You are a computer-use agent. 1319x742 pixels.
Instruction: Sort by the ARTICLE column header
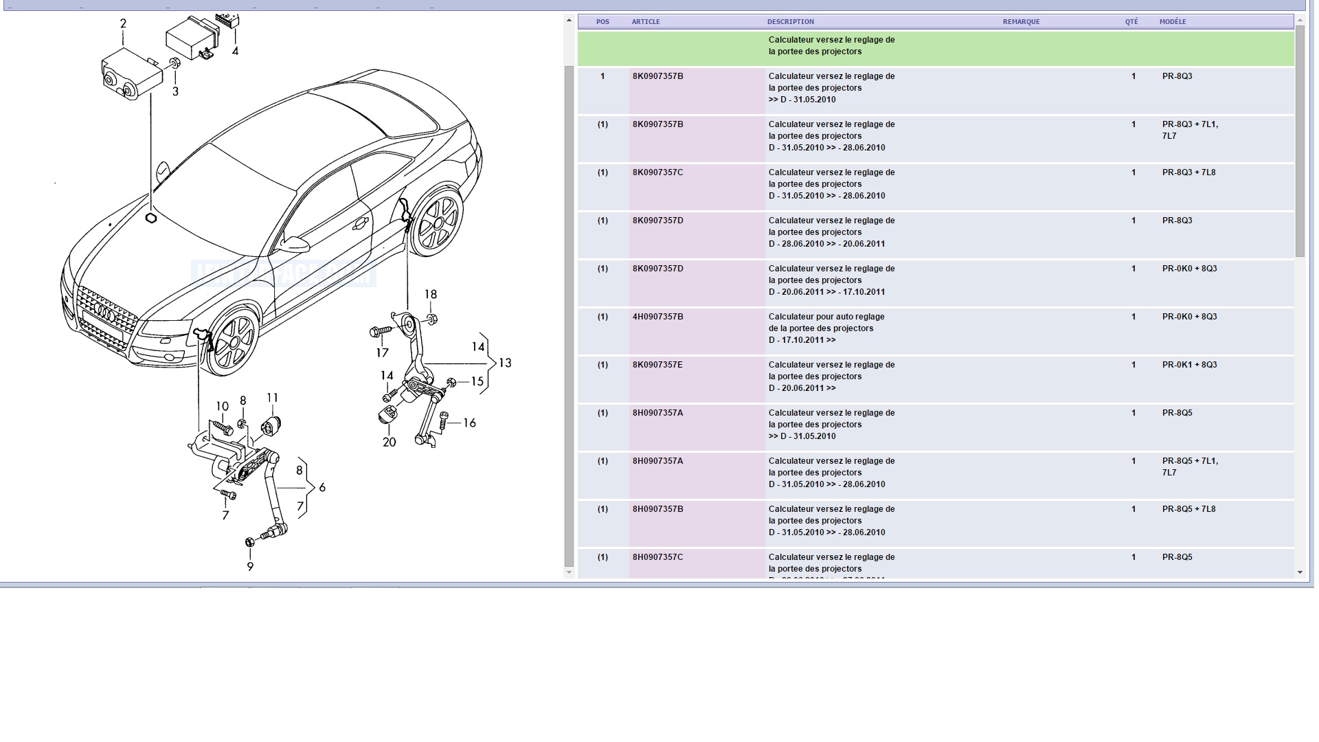pyautogui.click(x=646, y=22)
